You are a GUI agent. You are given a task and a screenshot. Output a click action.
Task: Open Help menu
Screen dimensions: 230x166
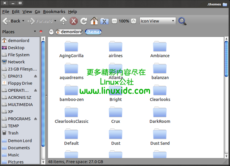click(73, 12)
